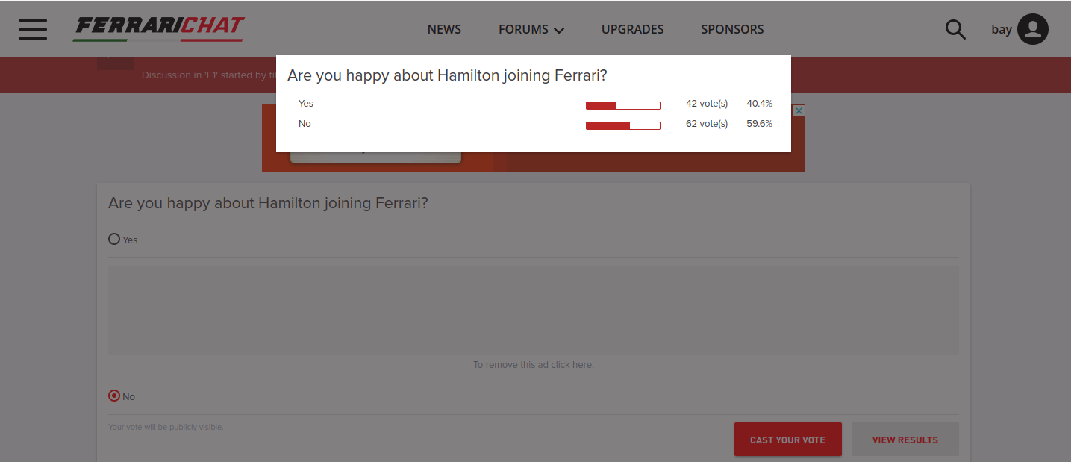Expand the FORUMS dropdown menu

531,29
